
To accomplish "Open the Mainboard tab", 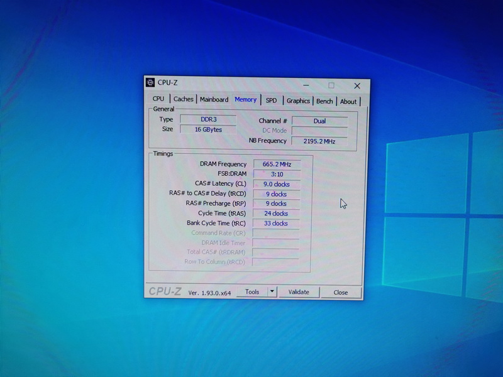I will click(x=214, y=99).
